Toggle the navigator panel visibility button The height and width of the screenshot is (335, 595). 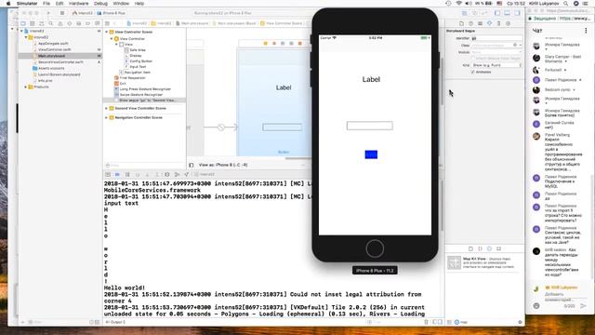point(497,13)
